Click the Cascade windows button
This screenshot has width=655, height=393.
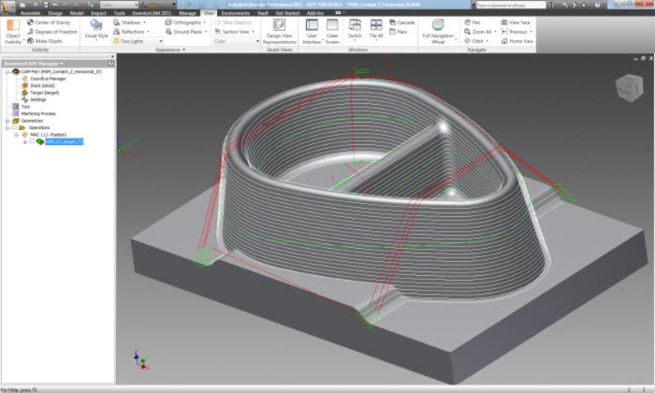(402, 22)
